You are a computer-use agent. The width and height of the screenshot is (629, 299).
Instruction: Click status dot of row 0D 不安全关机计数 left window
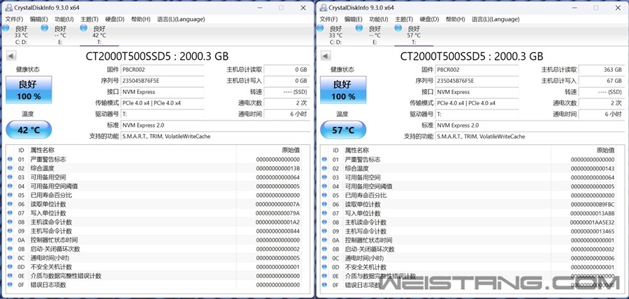(10, 266)
